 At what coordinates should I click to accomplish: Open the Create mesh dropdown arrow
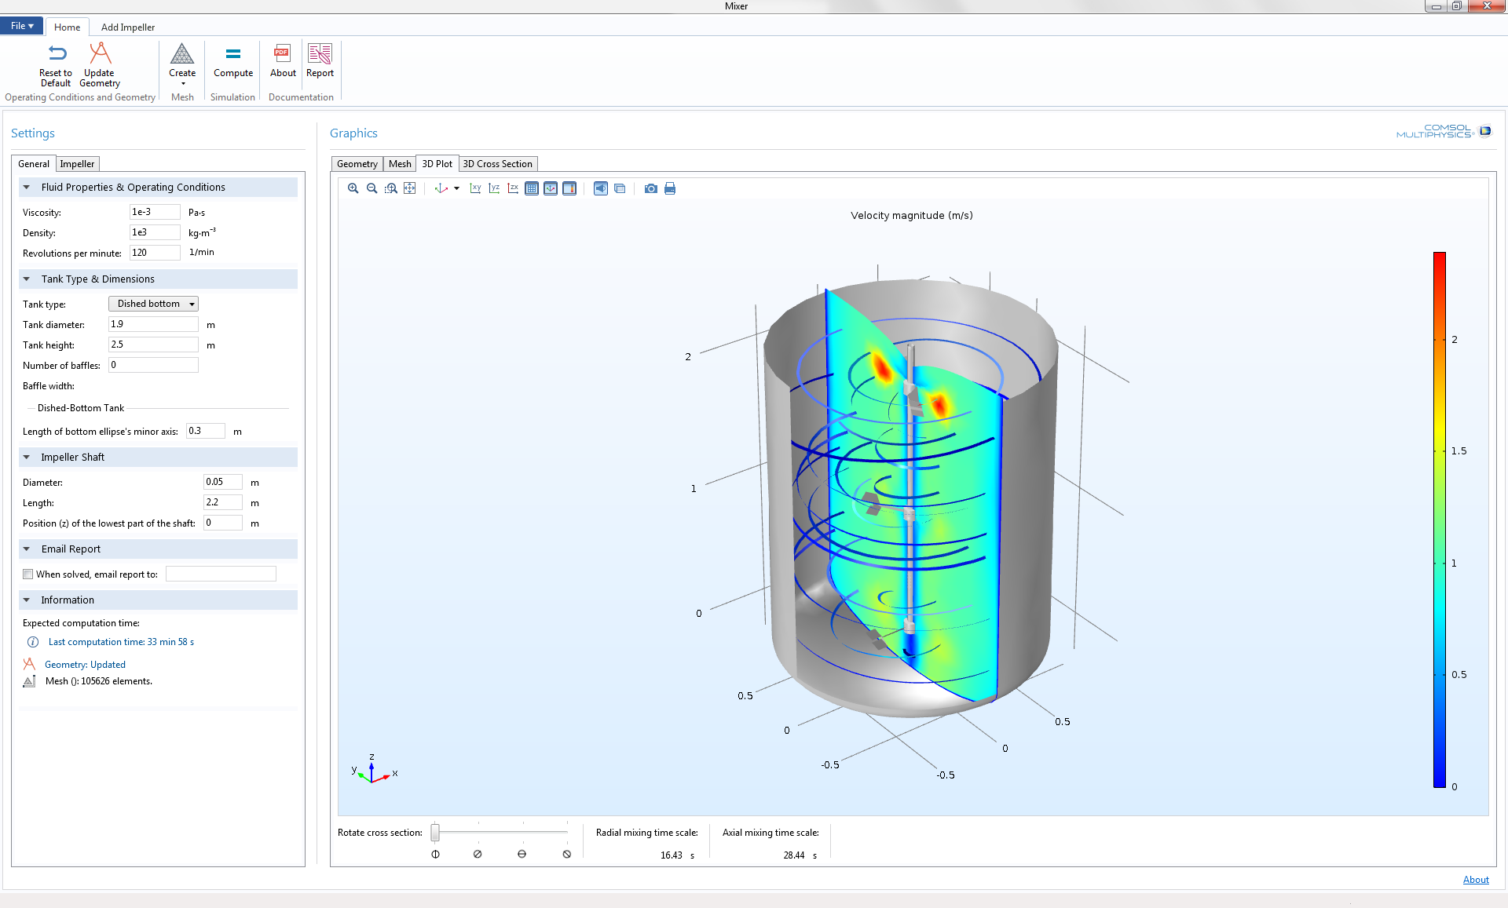182,83
